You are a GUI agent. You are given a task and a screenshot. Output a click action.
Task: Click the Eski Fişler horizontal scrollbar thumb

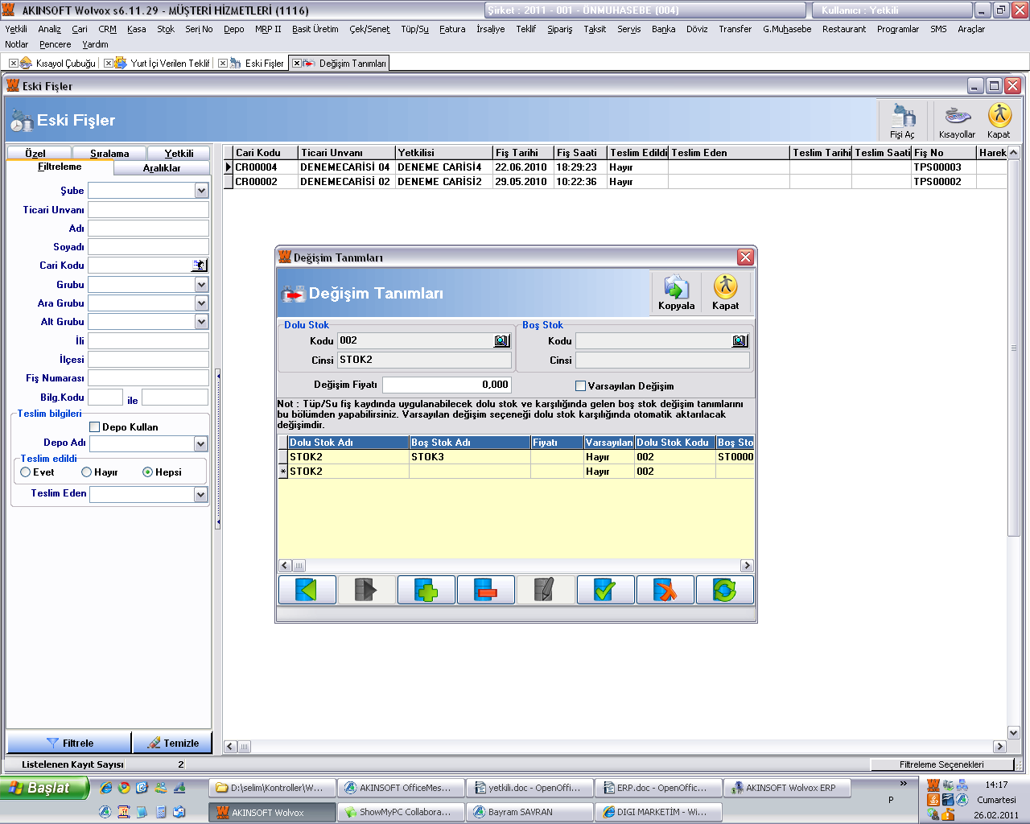[x=244, y=747]
